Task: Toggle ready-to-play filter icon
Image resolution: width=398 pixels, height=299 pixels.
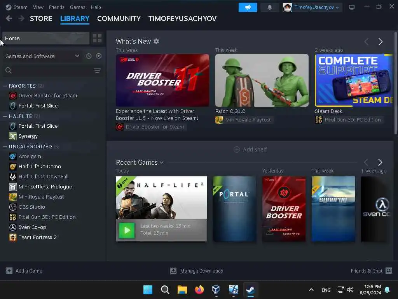Action: point(99,56)
